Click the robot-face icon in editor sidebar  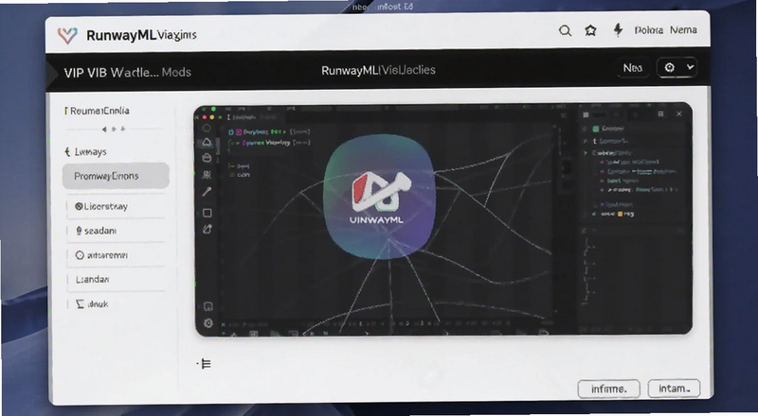(207, 174)
